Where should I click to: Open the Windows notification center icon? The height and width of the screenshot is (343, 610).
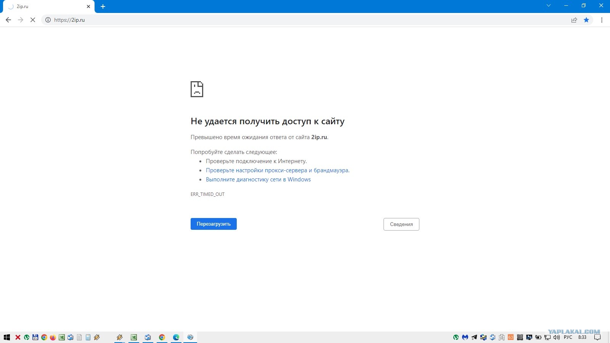(597, 337)
